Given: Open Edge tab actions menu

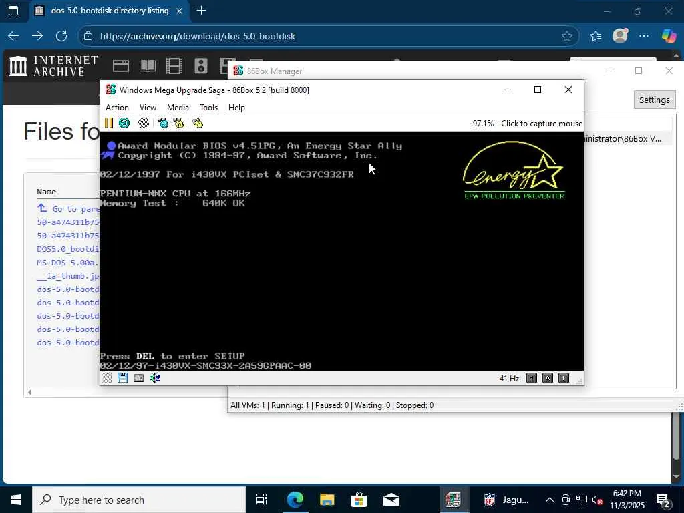Looking at the screenshot, I should click(13, 11).
